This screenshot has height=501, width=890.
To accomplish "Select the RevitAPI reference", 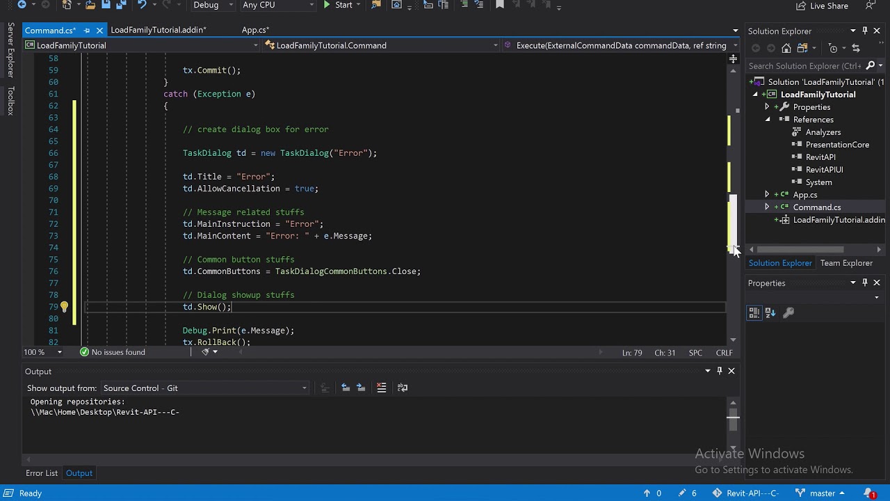I will tap(820, 157).
